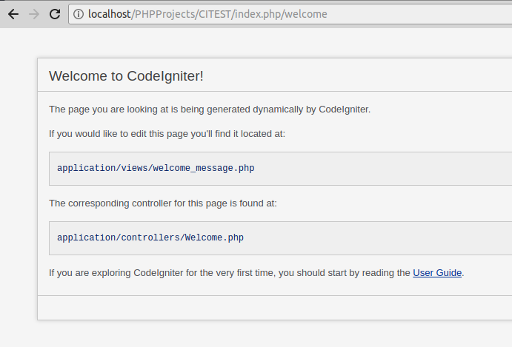Image resolution: width=512 pixels, height=347 pixels.
Task: Click the 'If you would like to edit' sentence
Action: tap(167, 134)
